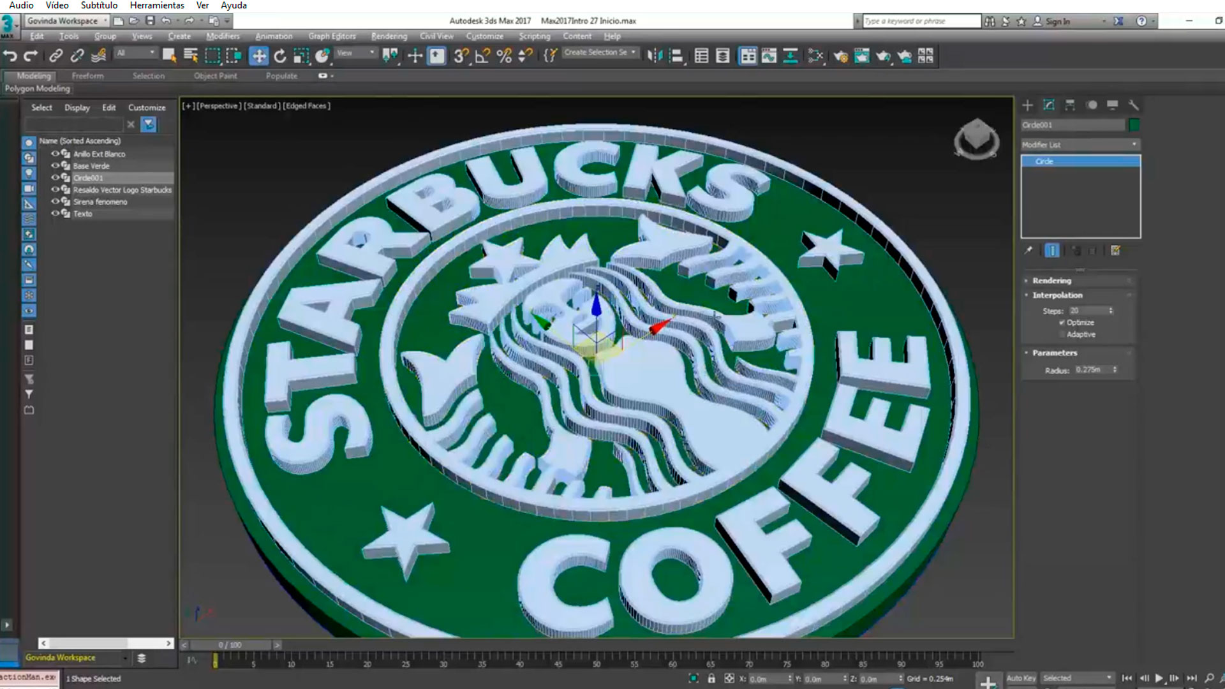Viewport: 1225px width, 689px height.
Task: Click the Mirror tool icon
Action: point(655,56)
